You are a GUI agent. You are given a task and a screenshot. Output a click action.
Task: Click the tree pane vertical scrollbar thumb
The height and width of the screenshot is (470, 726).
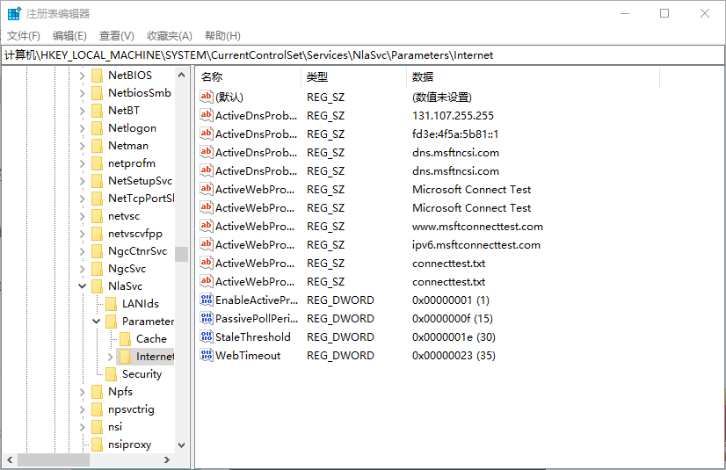point(181,254)
